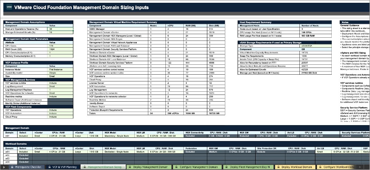This screenshot has width=370, height=170.
Task: Click the License Server row label
Action: point(117,83)
